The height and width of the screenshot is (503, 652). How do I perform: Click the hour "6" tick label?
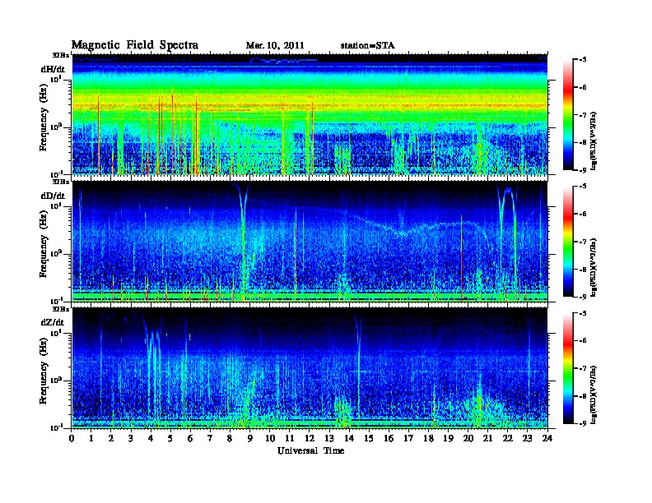coord(190,438)
